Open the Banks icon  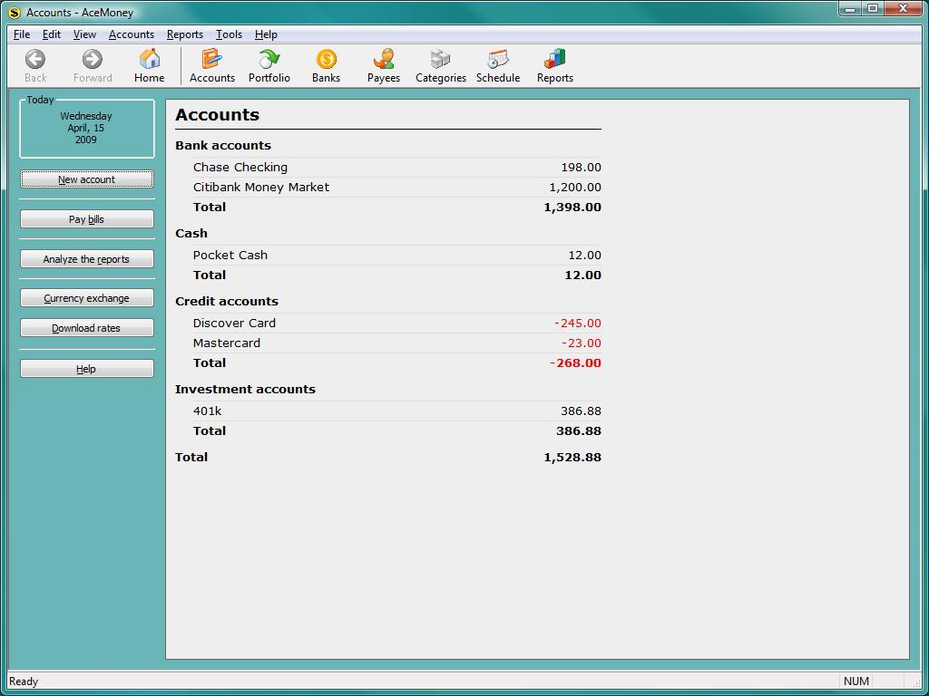(x=326, y=64)
